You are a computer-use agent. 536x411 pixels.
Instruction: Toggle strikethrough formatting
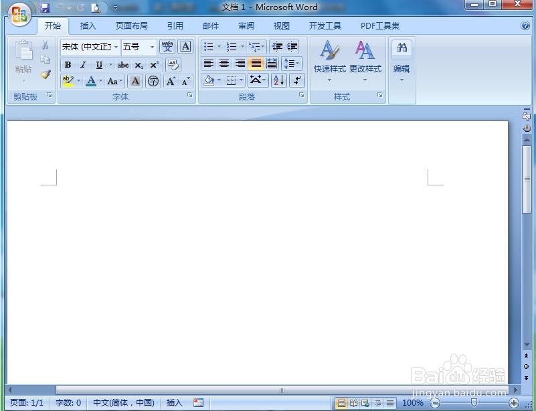click(x=123, y=65)
